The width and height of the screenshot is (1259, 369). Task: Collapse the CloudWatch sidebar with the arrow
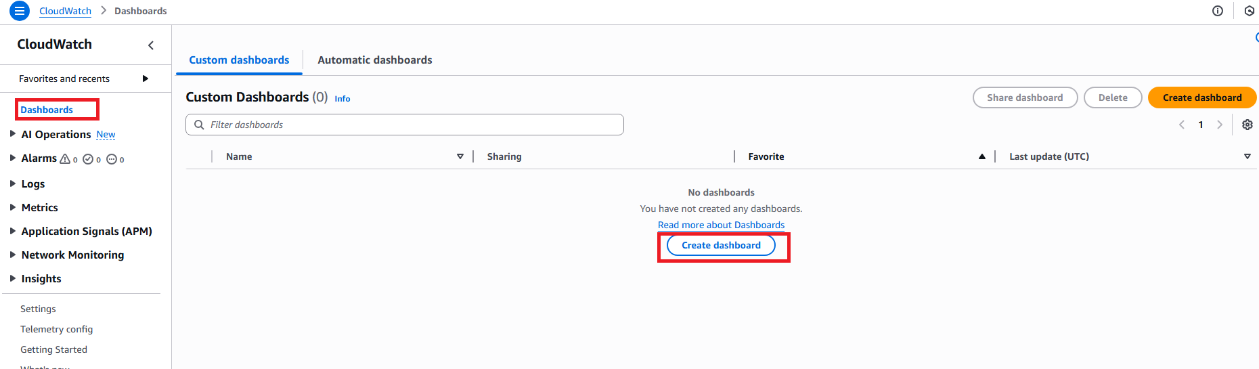click(x=151, y=45)
